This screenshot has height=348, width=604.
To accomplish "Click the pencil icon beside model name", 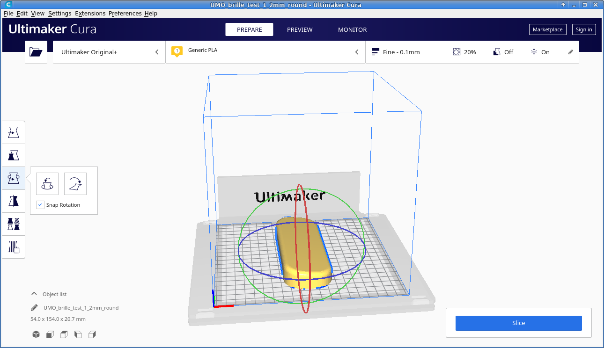I will pyautogui.click(x=34, y=308).
